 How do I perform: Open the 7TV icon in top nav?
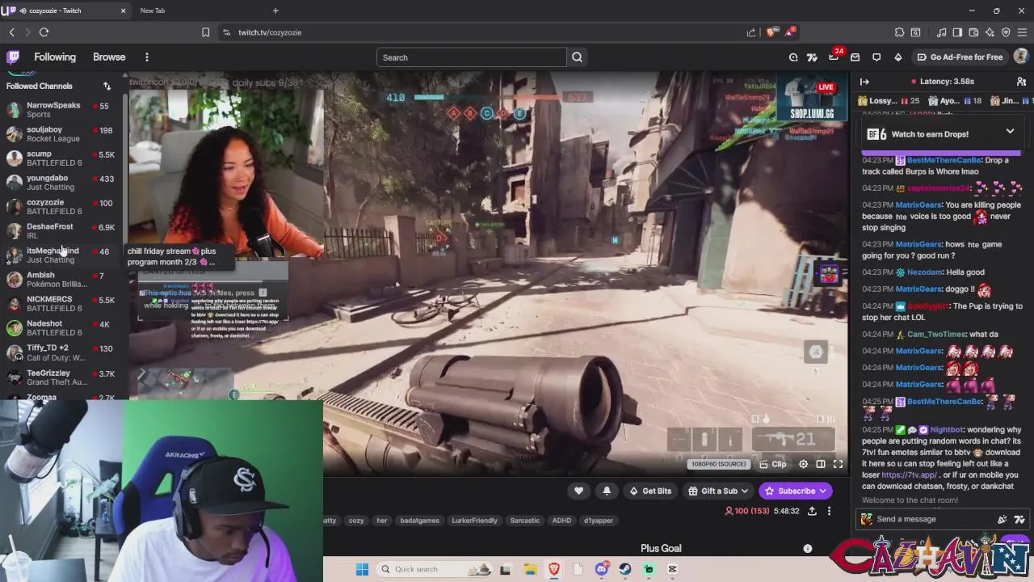[x=812, y=57]
